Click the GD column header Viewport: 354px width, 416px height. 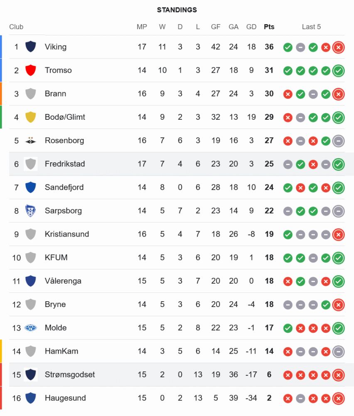251,27
